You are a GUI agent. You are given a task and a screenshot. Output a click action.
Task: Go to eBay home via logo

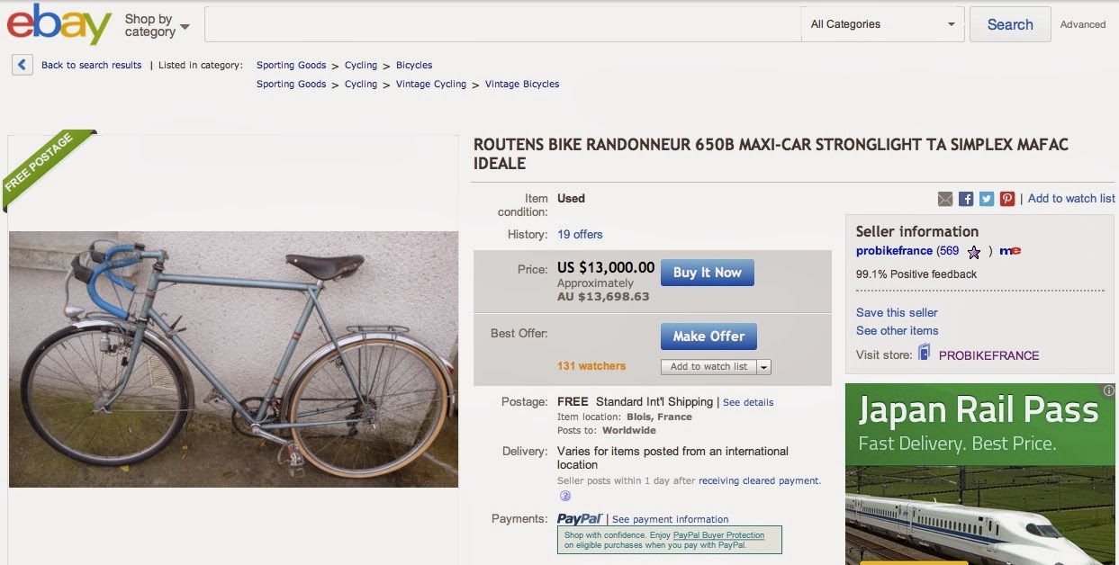[x=59, y=24]
